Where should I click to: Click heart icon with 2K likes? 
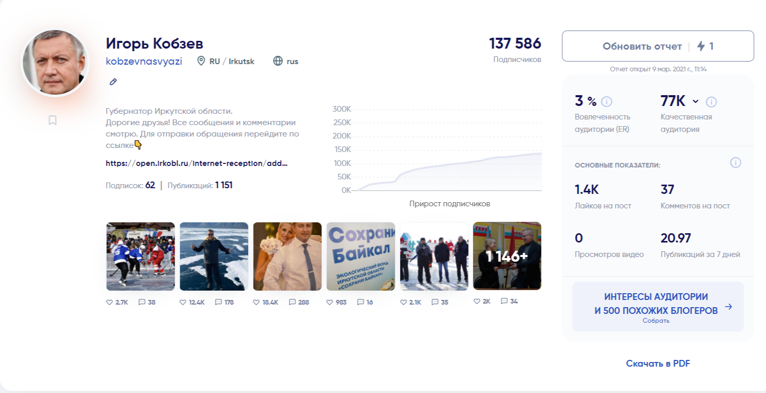point(477,301)
